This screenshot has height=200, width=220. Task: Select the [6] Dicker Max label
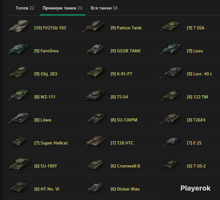(x=125, y=189)
